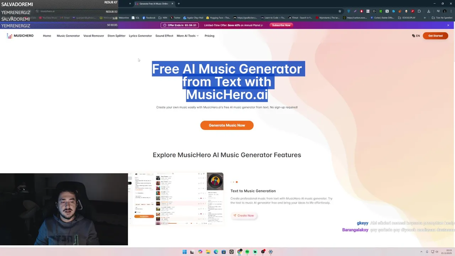This screenshot has height=256, width=455.
Task: Open the Myinstants bookmark
Action: coord(328,18)
